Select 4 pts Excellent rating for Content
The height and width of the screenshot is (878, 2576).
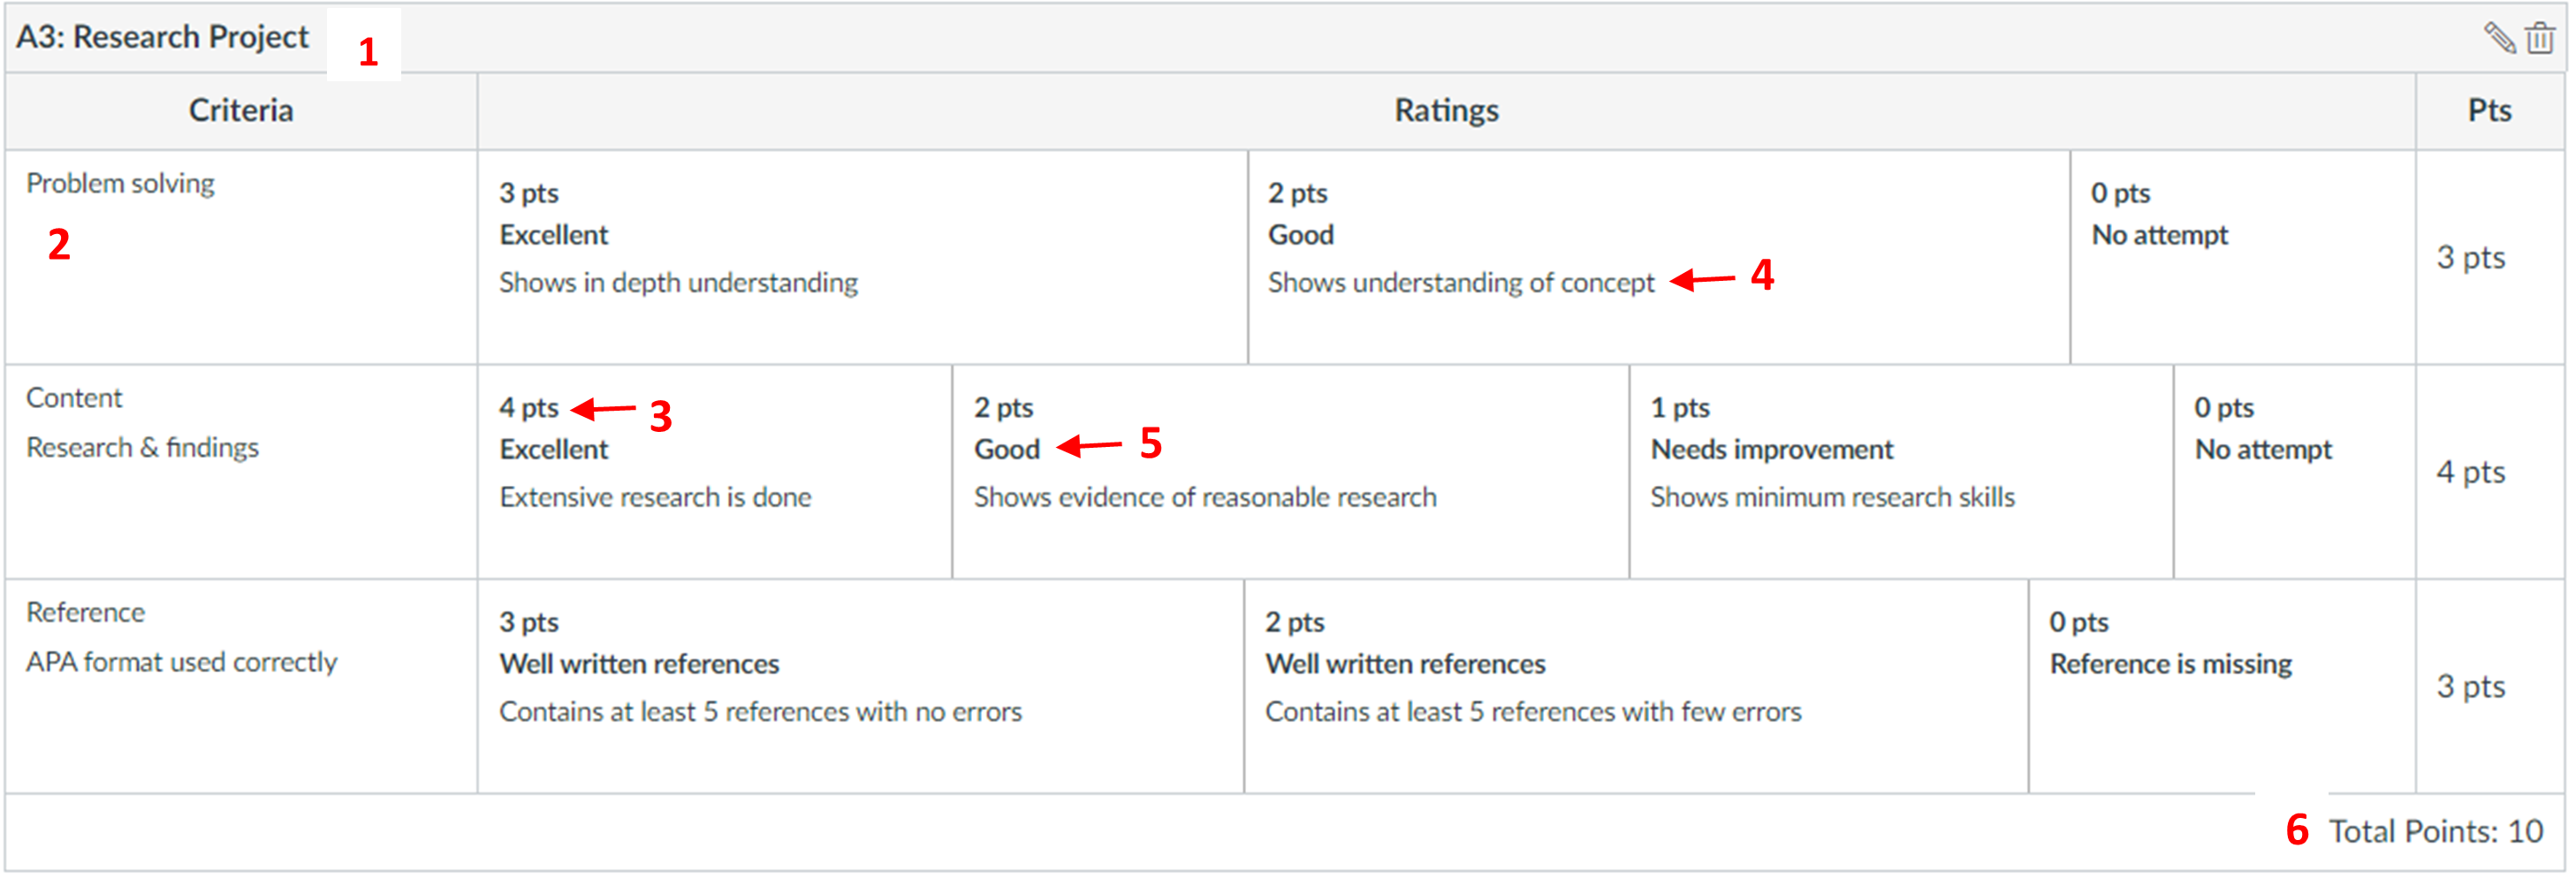click(x=714, y=471)
